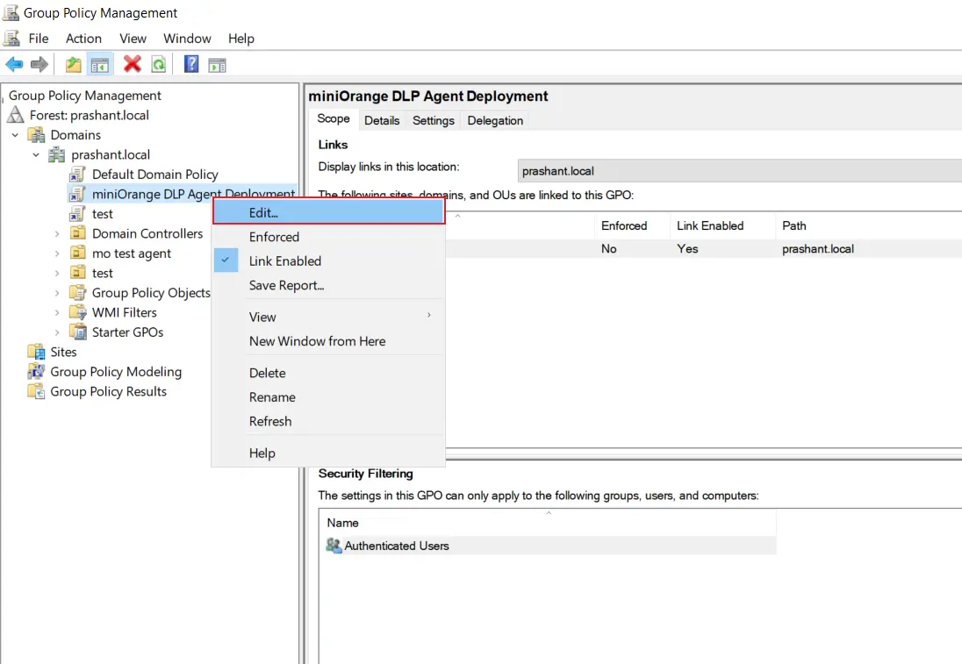Screen dimensions: 962x664
Task: Open the export list toolbar icon
Action: point(74,63)
